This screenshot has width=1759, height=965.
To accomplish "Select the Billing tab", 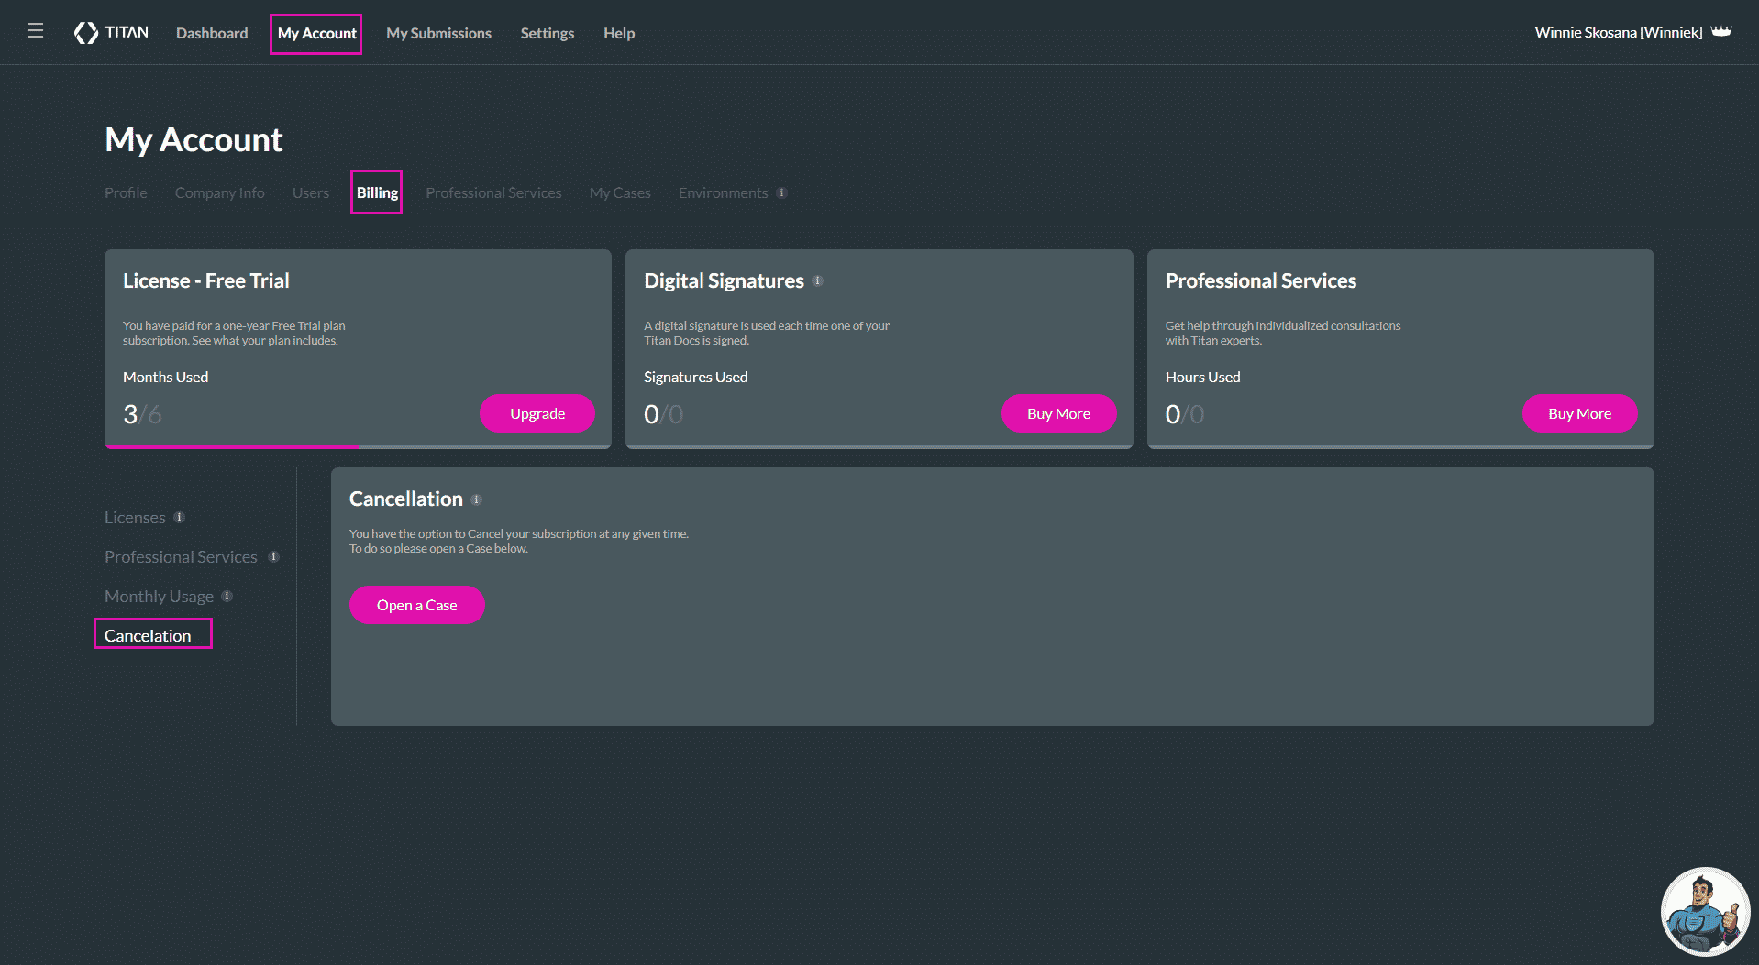I will 377,192.
